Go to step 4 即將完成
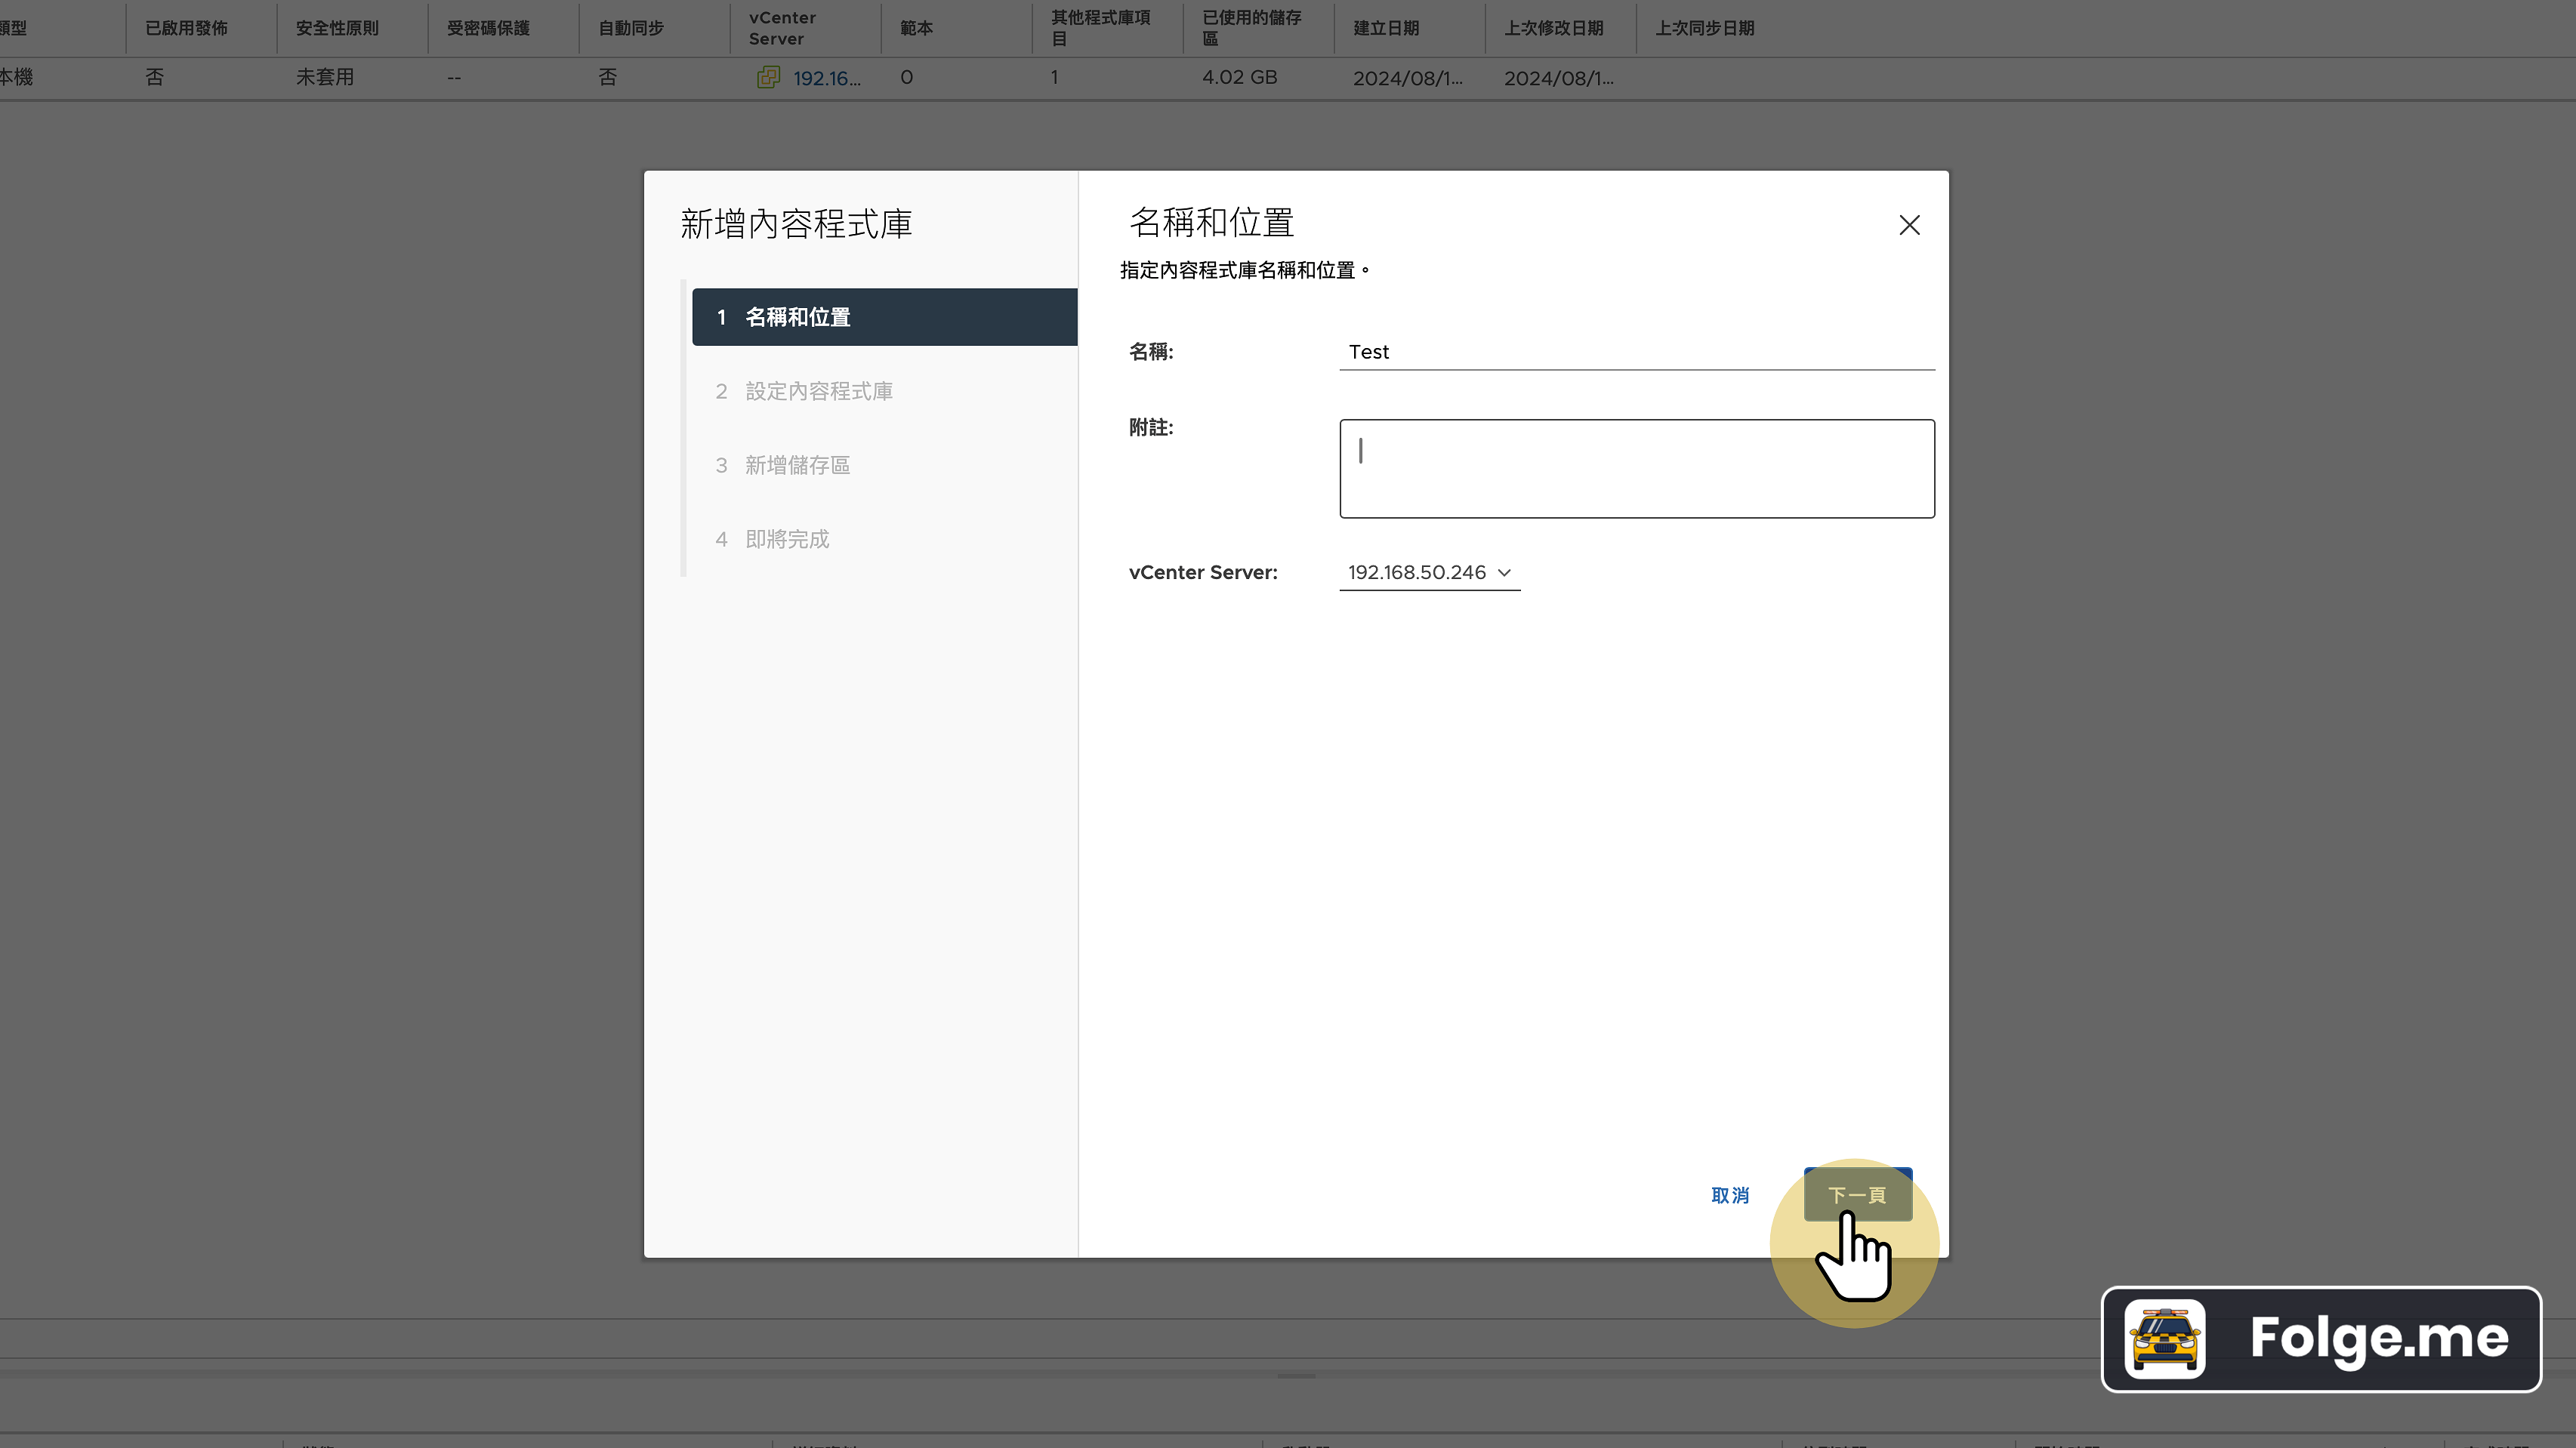This screenshot has height=1448, width=2576. [x=787, y=539]
